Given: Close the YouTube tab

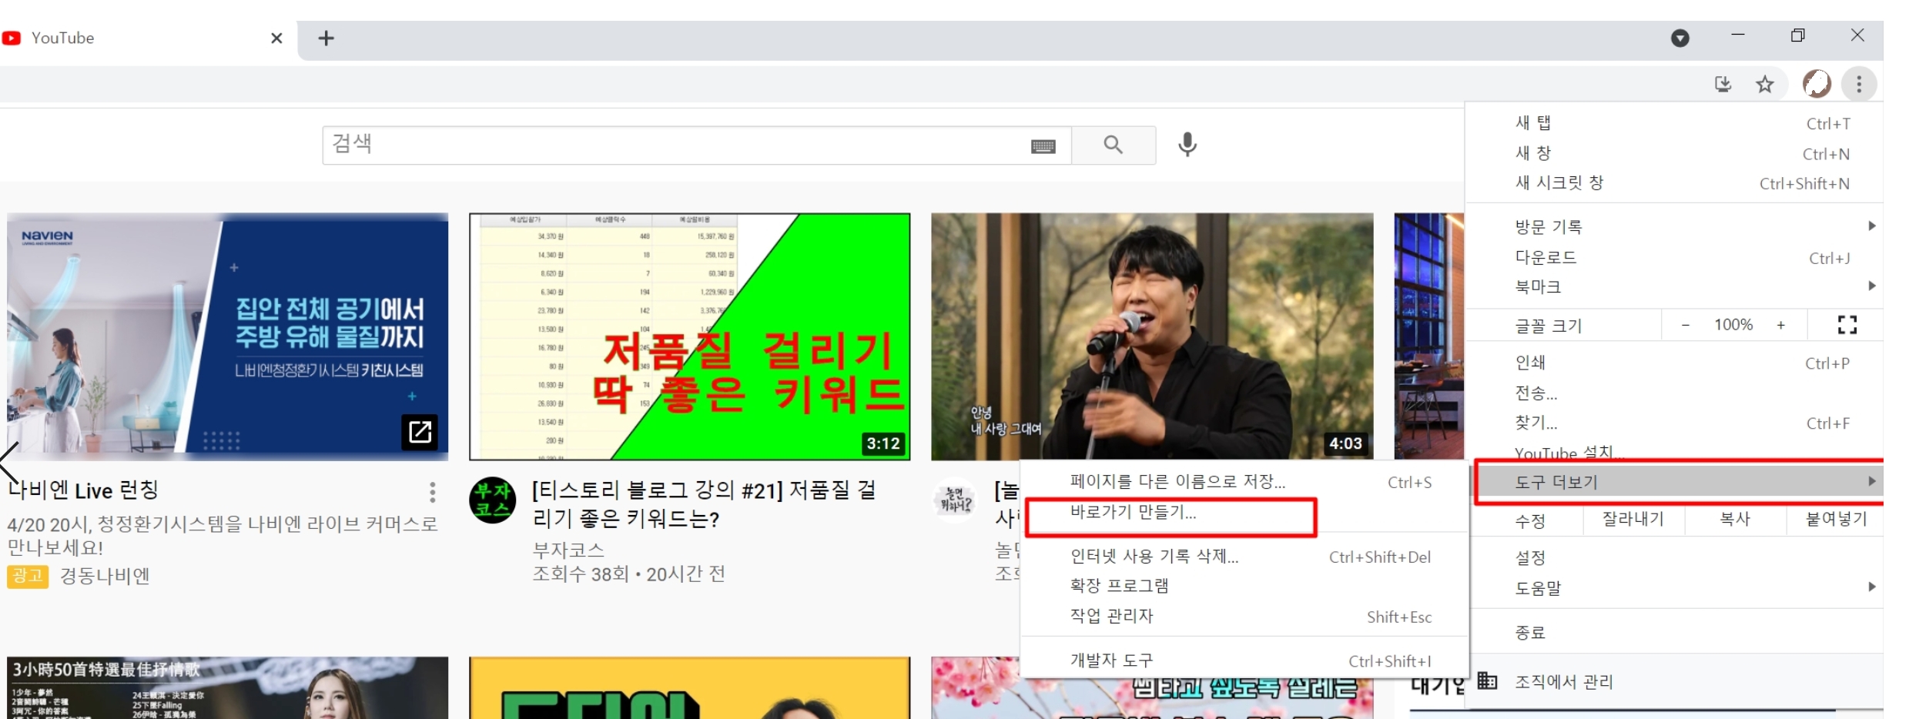Looking at the screenshot, I should point(276,38).
